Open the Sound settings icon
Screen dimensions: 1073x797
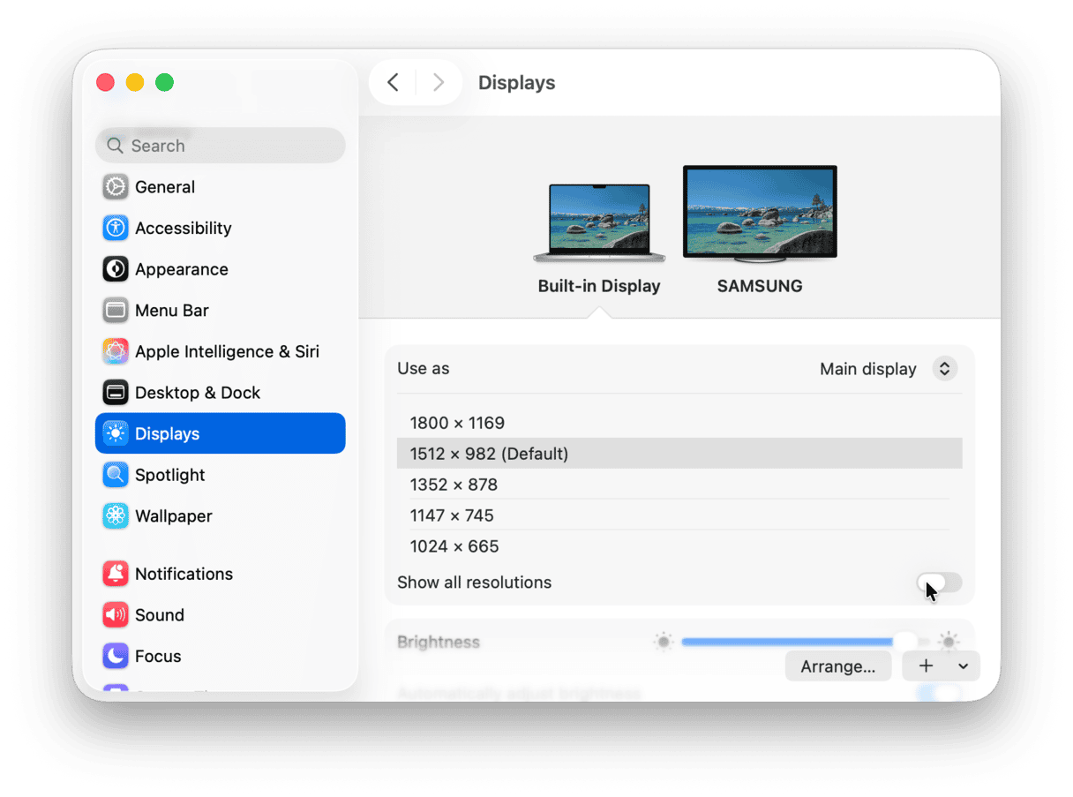tap(116, 615)
